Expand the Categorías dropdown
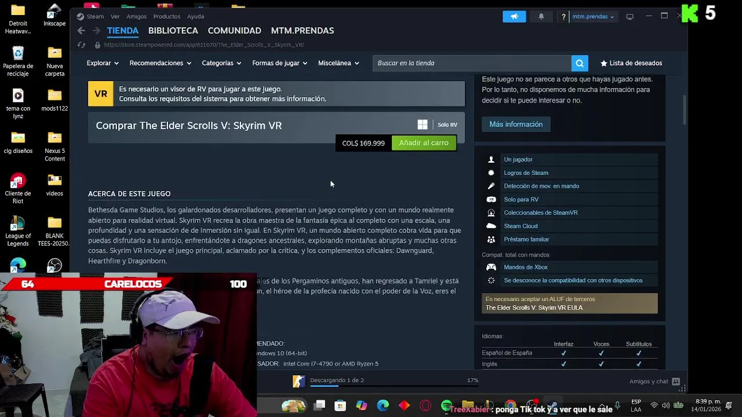Image resolution: width=742 pixels, height=417 pixels. 222,63
